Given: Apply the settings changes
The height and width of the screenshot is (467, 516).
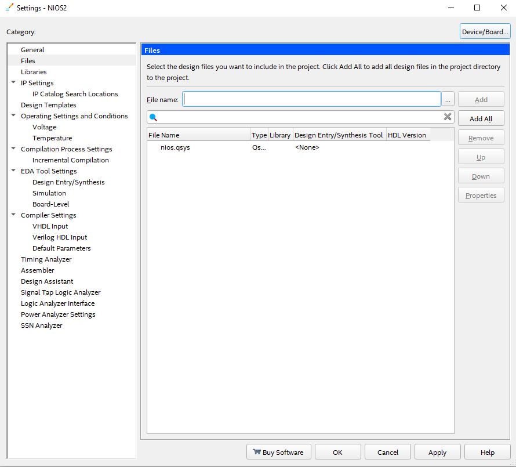Looking at the screenshot, I should 437,452.
